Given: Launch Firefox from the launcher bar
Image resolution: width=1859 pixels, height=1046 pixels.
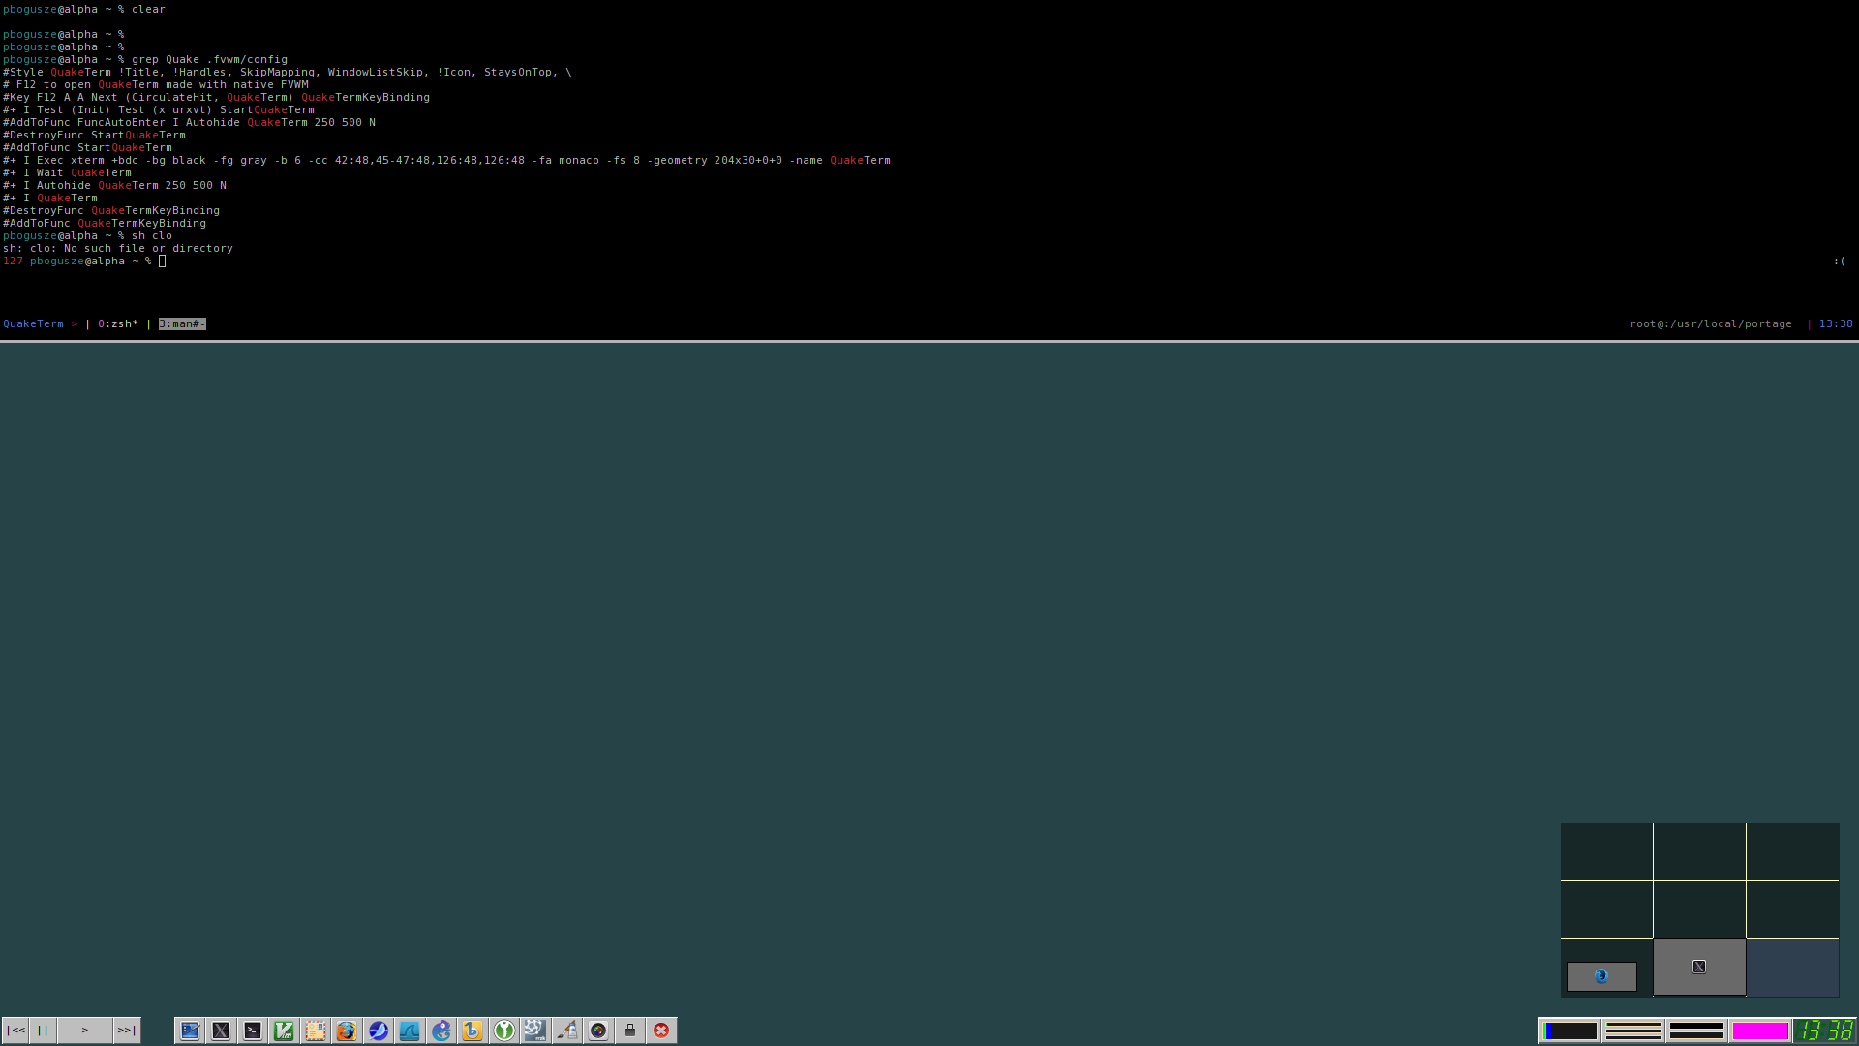Looking at the screenshot, I should [347, 1031].
